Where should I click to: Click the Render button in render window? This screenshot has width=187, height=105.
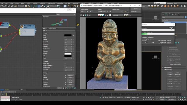pos(136,9)
